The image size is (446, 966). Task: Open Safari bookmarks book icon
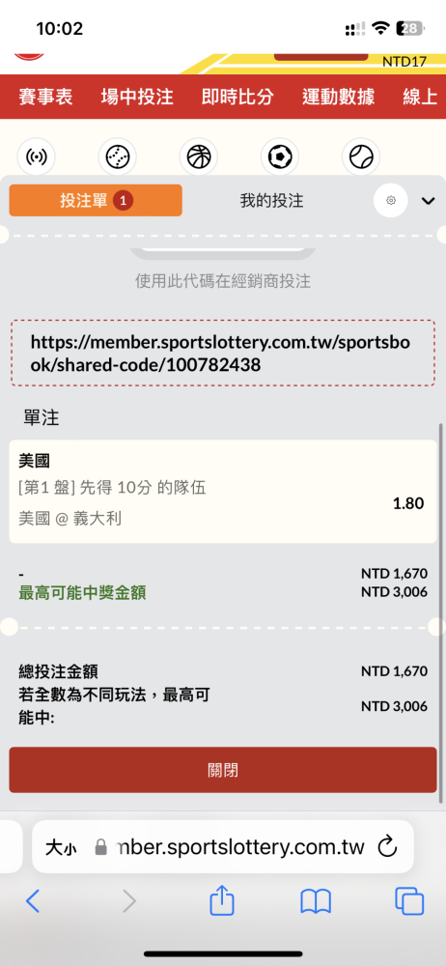coord(316,902)
